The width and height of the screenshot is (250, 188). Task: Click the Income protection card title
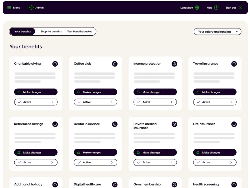[x=147, y=64]
